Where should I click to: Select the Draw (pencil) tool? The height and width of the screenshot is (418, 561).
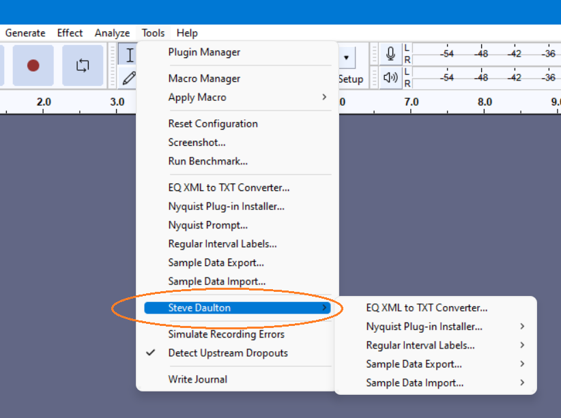point(128,78)
